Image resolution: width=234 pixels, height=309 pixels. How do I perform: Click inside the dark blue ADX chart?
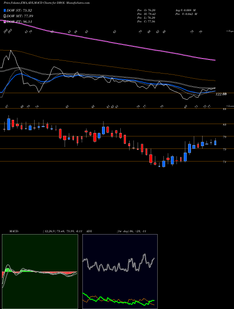pyautogui.click(x=120, y=272)
